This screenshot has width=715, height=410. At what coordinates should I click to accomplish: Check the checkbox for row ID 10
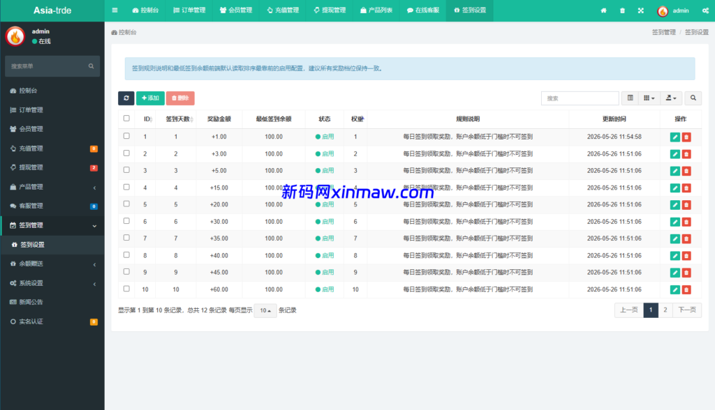click(x=126, y=289)
